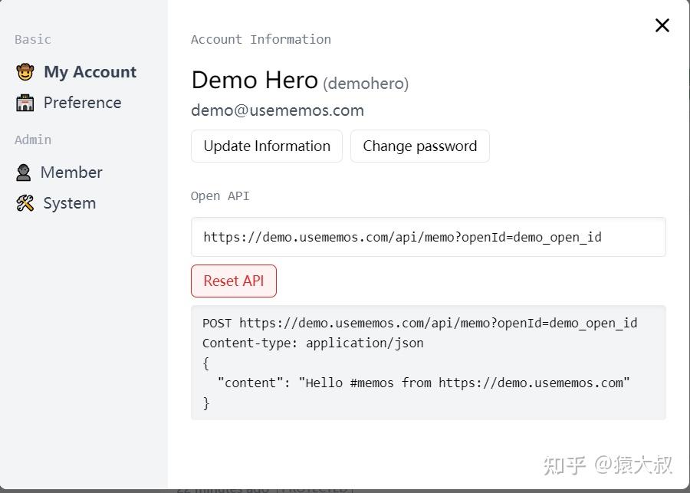Open the System admin settings
Viewport: 690px width, 493px height.
pyautogui.click(x=69, y=203)
